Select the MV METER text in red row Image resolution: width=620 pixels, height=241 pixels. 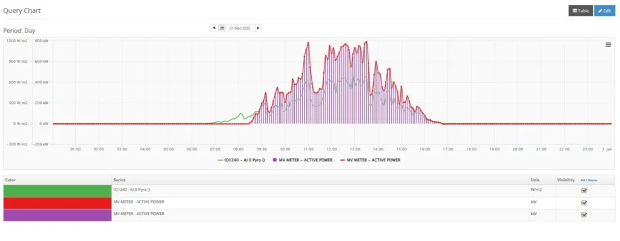point(139,202)
